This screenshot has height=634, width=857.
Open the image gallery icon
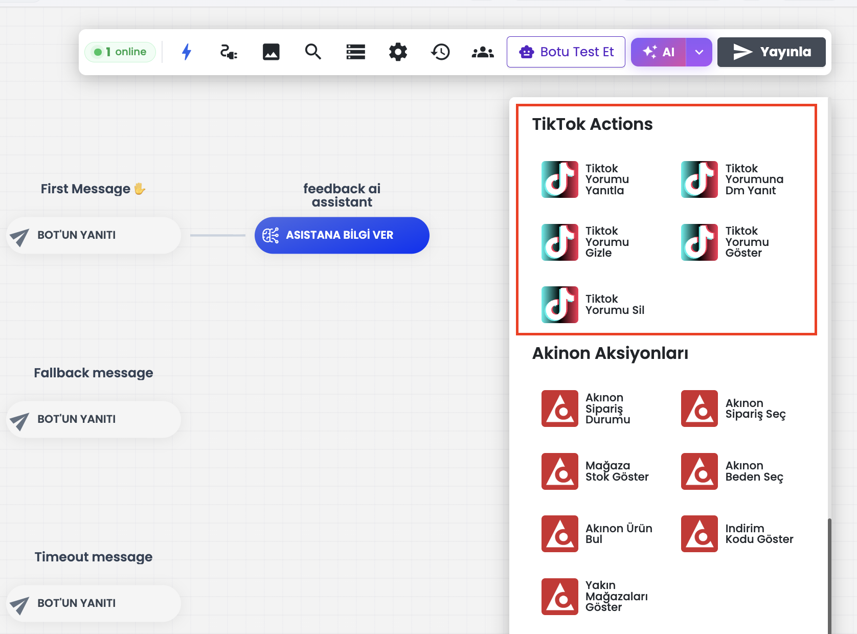(271, 52)
